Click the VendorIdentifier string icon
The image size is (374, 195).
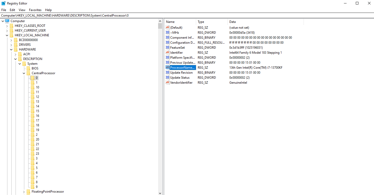(167, 82)
